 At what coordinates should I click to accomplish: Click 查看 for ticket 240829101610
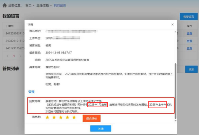click(x=189, y=41)
